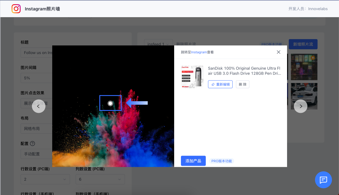Viewport: 339px width, 195px height.
Task: Click the help icon beside 配置
Action: 32,144
